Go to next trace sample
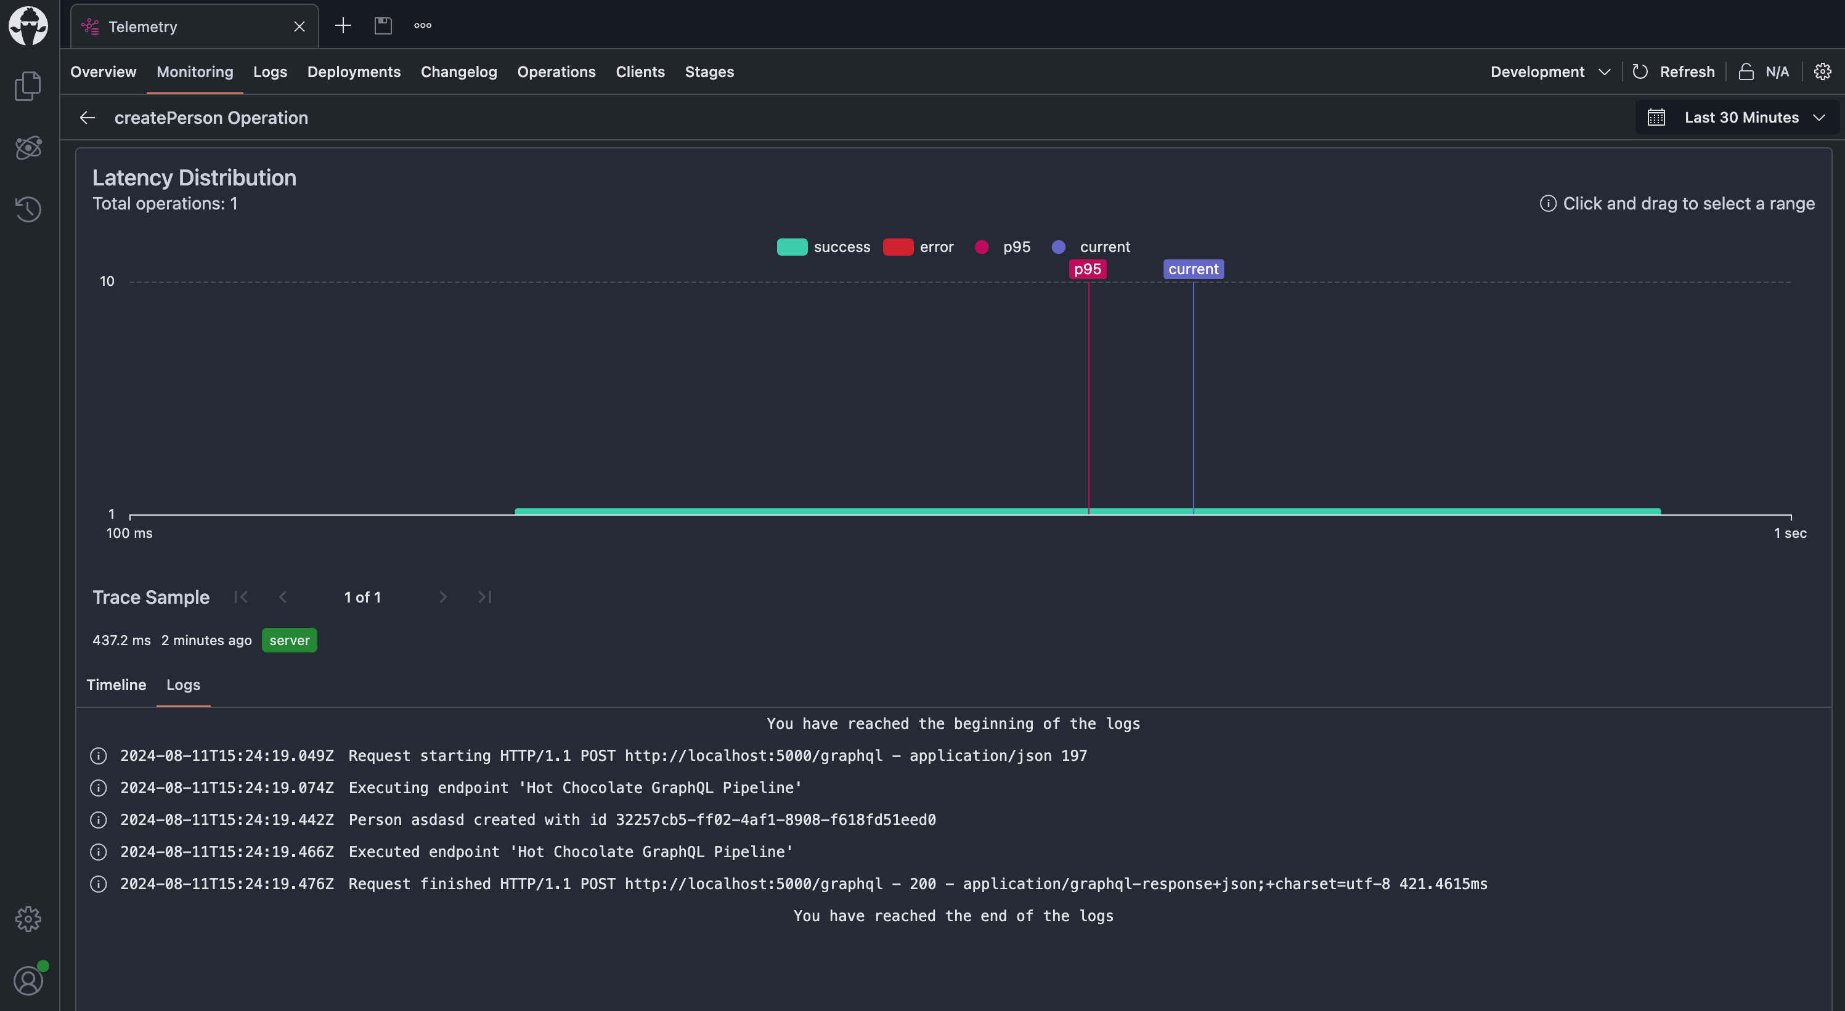Screen dimensions: 1845x1011 [442, 597]
